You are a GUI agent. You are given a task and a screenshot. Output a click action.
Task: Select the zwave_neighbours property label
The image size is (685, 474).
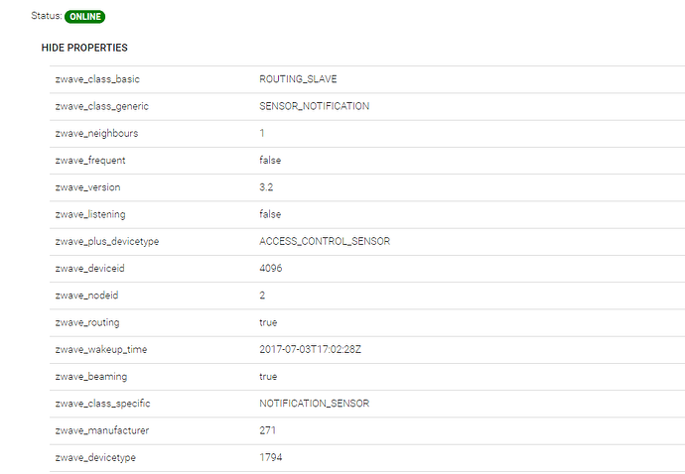point(96,133)
